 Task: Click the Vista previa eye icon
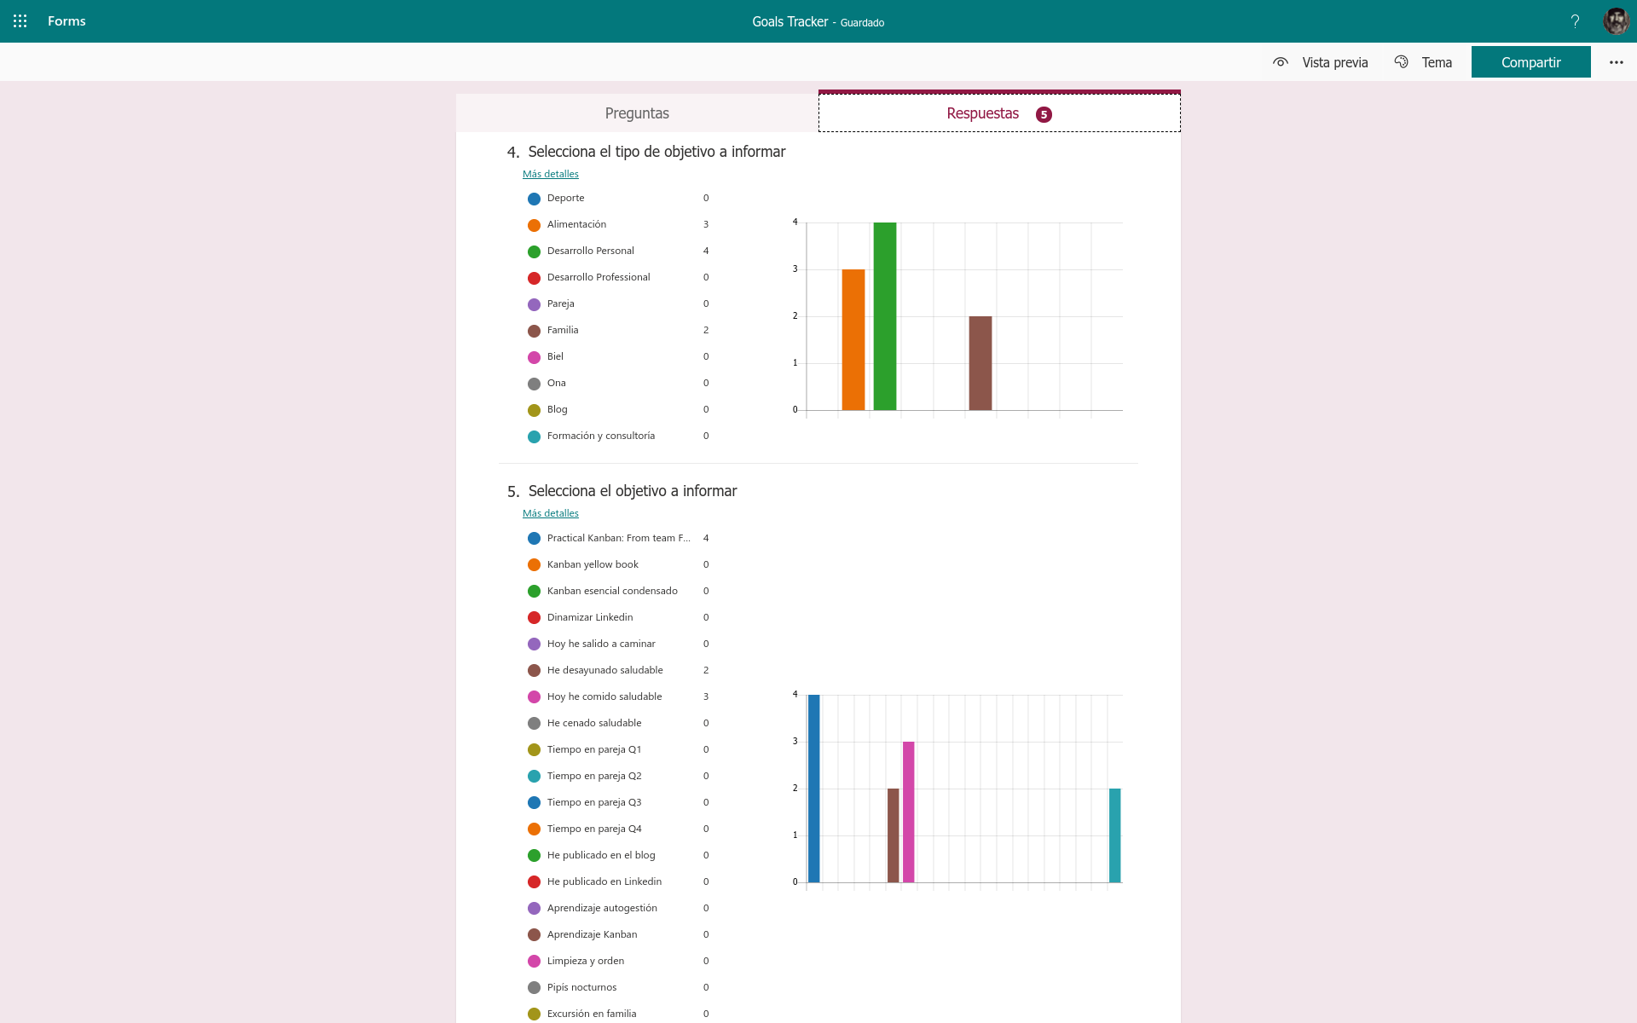click(x=1280, y=62)
